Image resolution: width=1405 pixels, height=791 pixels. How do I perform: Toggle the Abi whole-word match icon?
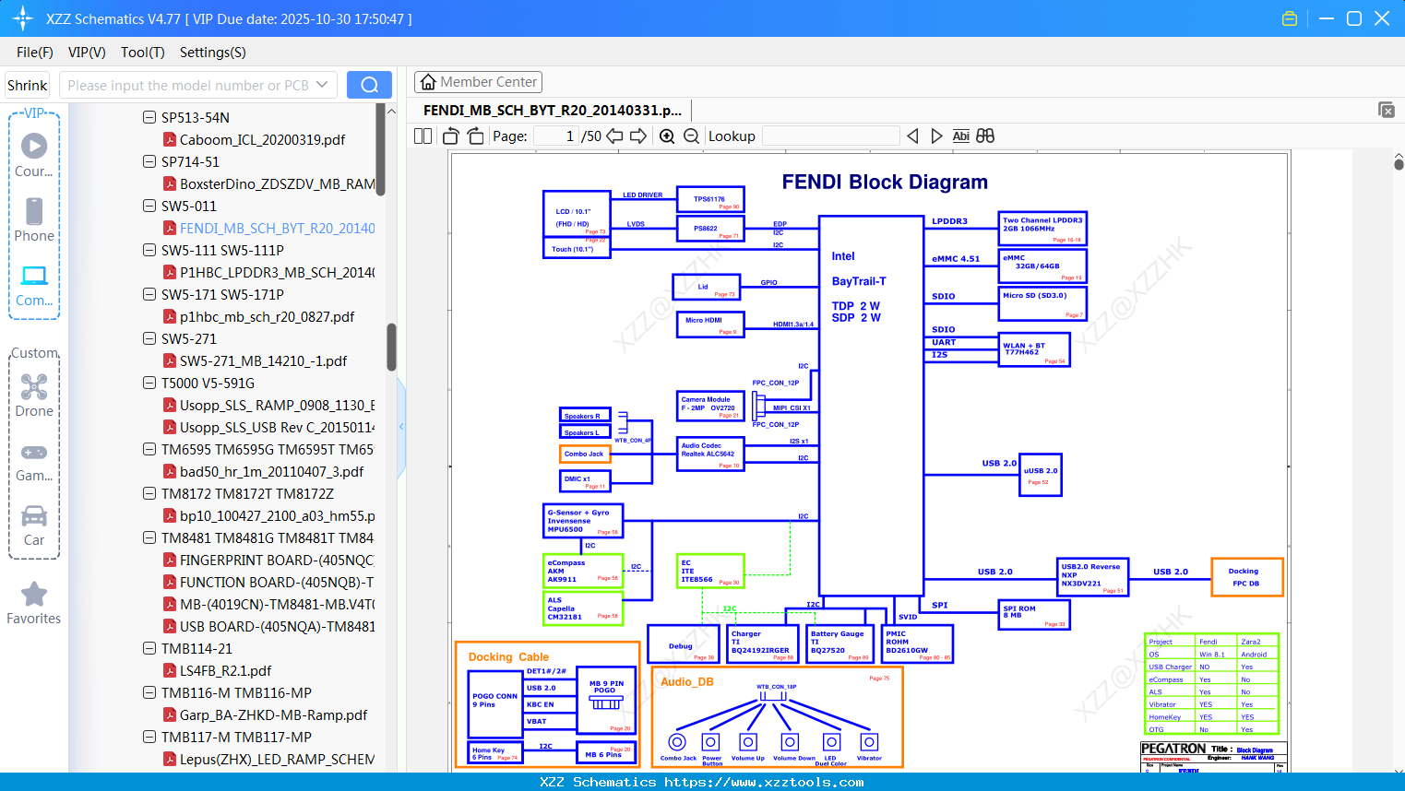pyautogui.click(x=960, y=136)
